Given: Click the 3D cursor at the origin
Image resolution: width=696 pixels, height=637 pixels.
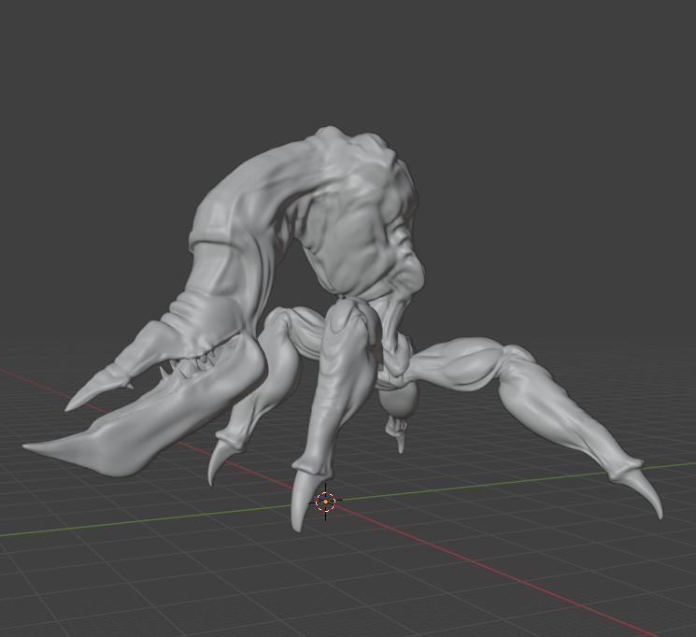Looking at the screenshot, I should point(325,502).
